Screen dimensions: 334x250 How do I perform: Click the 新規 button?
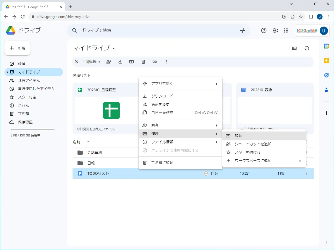(x=17, y=48)
